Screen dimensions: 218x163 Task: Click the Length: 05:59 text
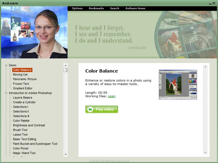coord(96,93)
